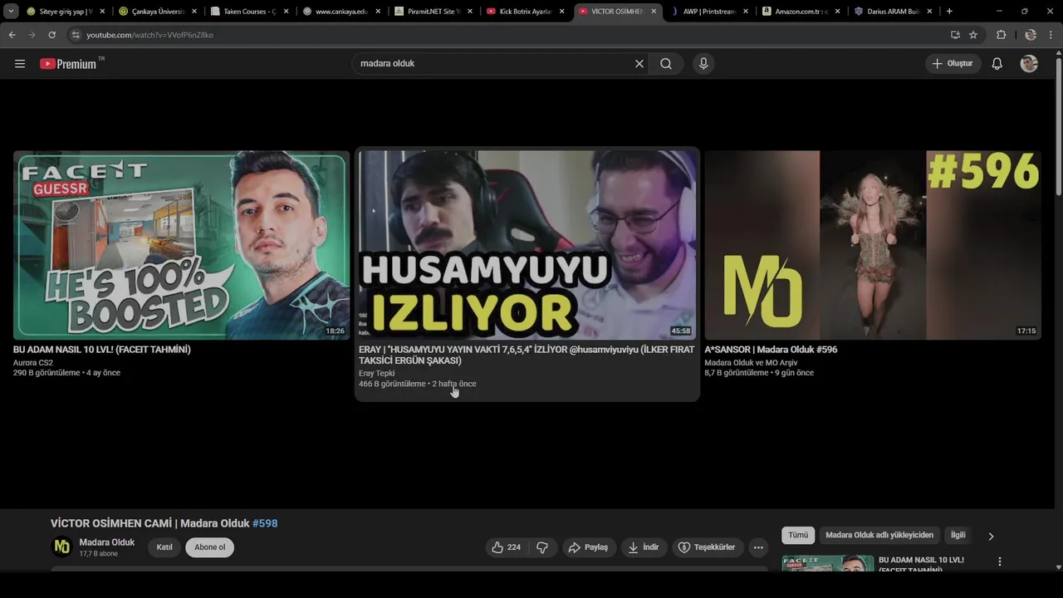Open sidebar BU ADAM NASIL 10 LVL thumbnail
1063x598 pixels.
[x=828, y=563]
